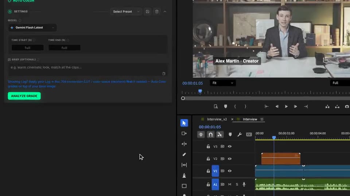Screen dimensions: 350x196
Task: Click the Analyze Grade button
Action: (24, 96)
